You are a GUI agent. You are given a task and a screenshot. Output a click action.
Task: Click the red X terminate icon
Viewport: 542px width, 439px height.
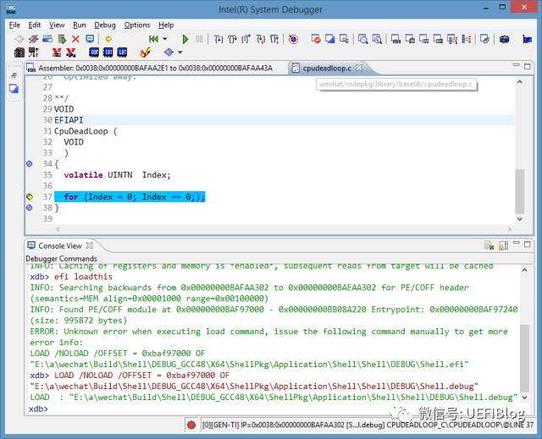(75, 39)
